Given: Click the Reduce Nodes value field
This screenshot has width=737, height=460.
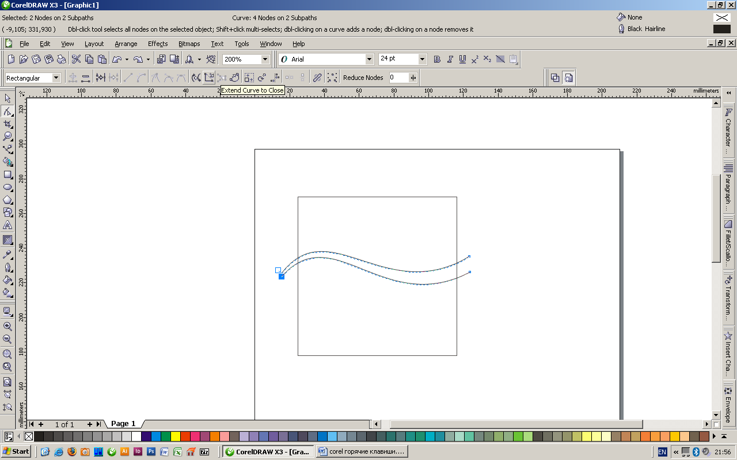Looking at the screenshot, I should tap(398, 78).
